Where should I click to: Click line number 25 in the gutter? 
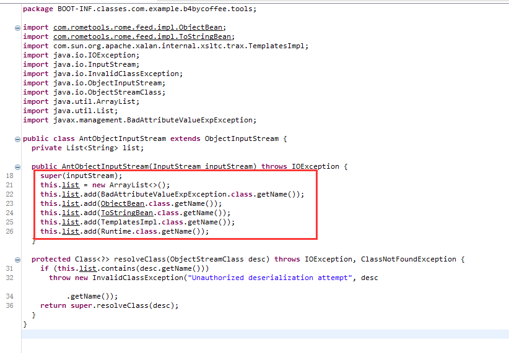click(10, 223)
